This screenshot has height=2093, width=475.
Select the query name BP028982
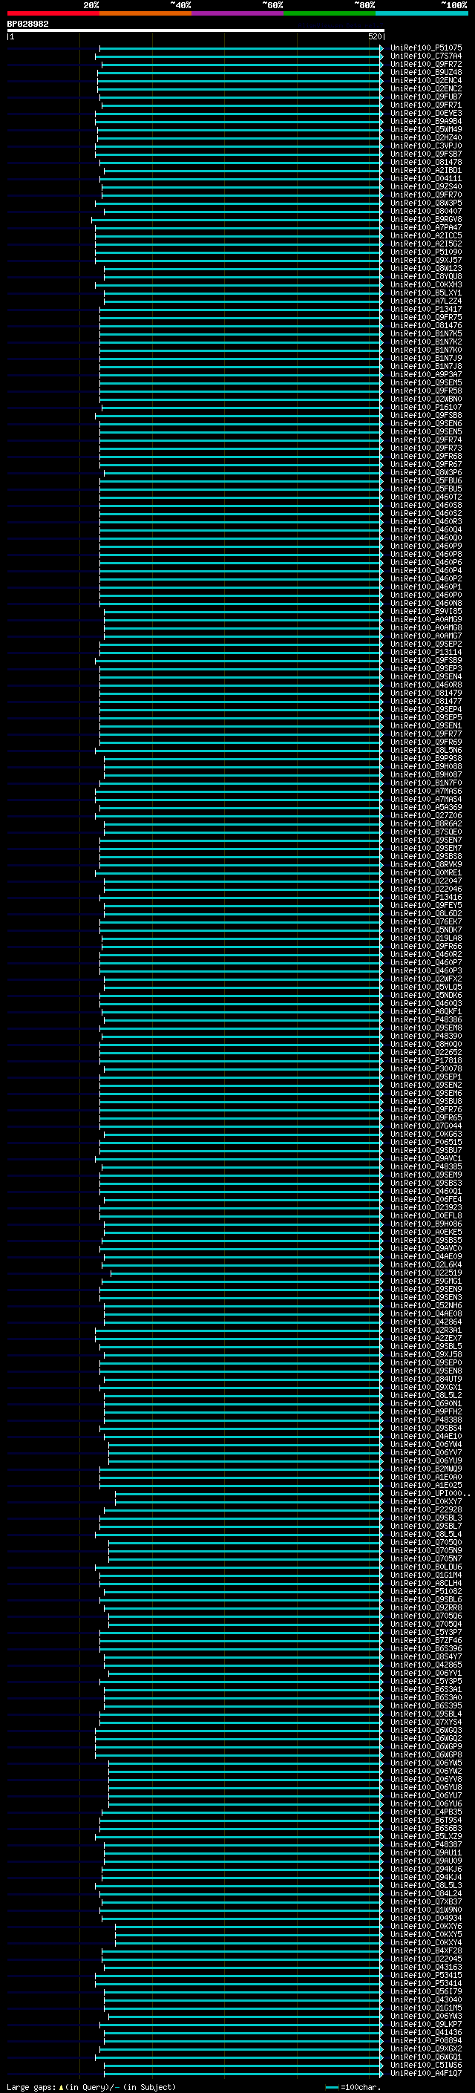(27, 24)
